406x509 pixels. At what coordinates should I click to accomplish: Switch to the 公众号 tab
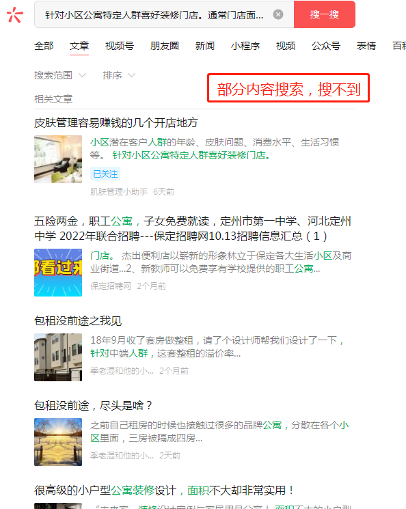click(326, 46)
